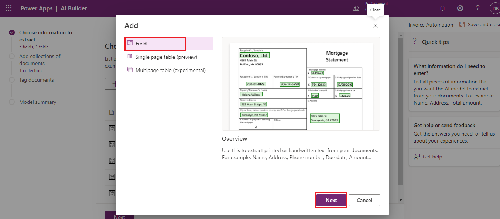Image resolution: width=500 pixels, height=219 pixels.
Task: Click 'Get help or send feedback' heading
Action: pos(444,125)
